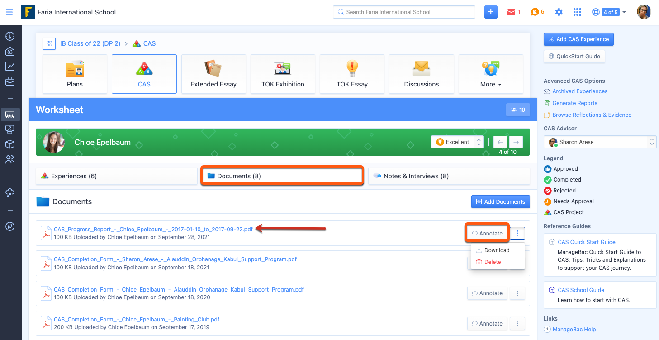Switch to Documents (8) tab
659x340 pixels.
283,176
